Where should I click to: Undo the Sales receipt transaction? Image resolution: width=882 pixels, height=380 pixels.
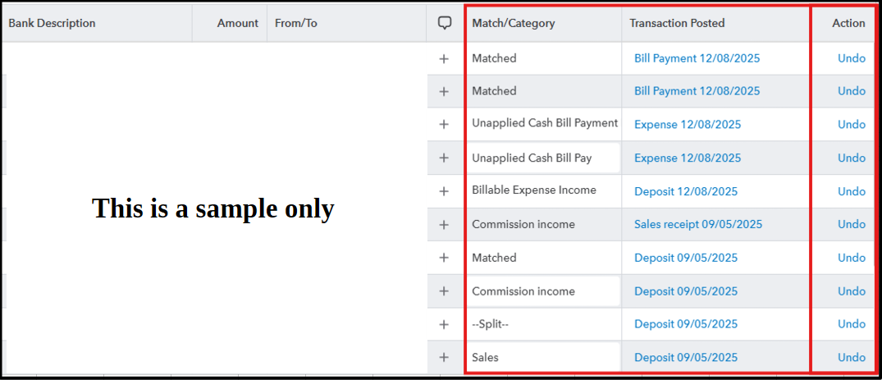click(852, 224)
